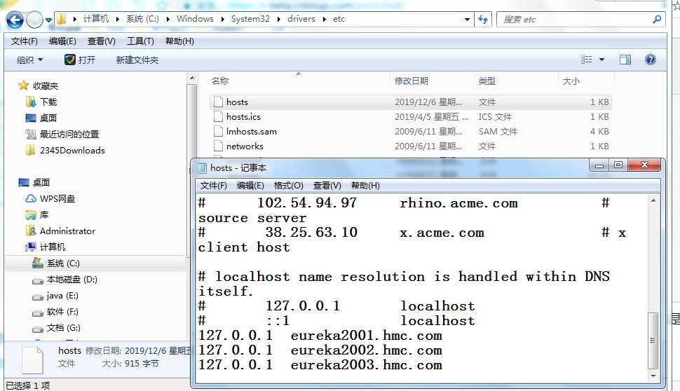Click the refresh button beside address bar
Image resolution: width=680 pixels, height=391 pixels.
(483, 19)
